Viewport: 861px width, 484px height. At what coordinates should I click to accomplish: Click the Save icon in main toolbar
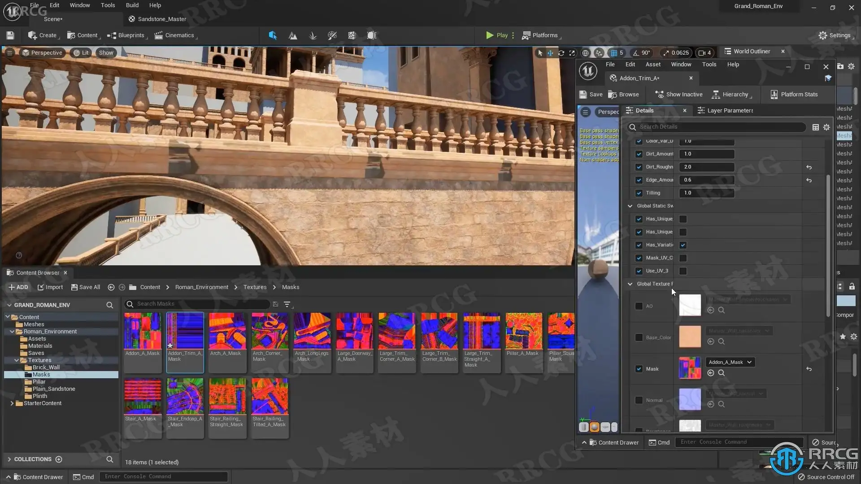(x=10, y=35)
